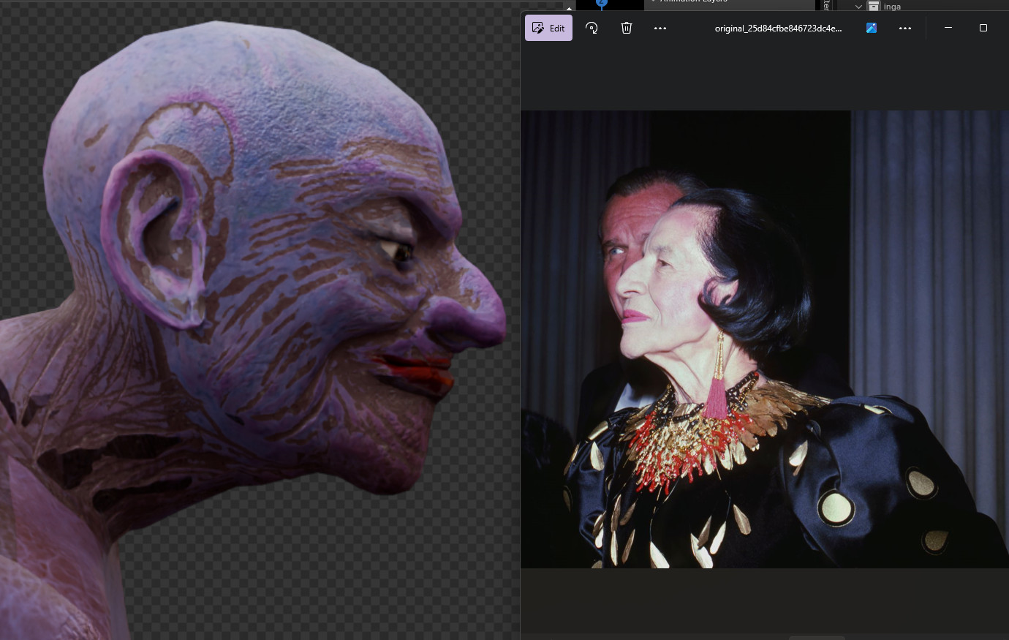The image size is (1009, 640).
Task: Click the Edit button in Photos
Action: coord(548,28)
